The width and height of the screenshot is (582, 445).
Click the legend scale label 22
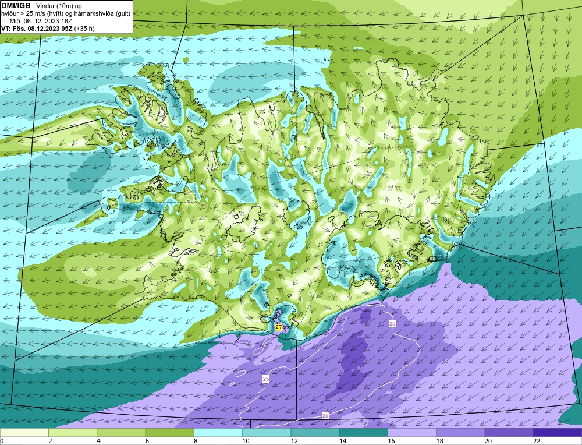[x=537, y=442]
